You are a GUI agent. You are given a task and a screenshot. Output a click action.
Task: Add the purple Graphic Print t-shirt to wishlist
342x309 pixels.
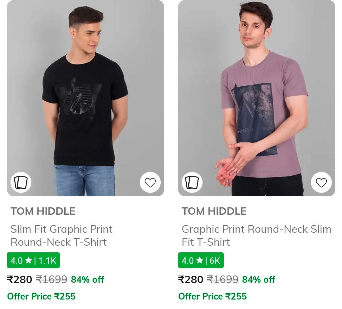point(321,182)
